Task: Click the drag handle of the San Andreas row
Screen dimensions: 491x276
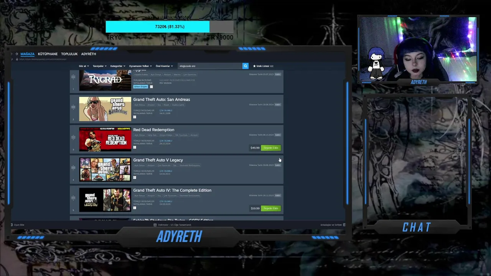Action: (x=73, y=107)
